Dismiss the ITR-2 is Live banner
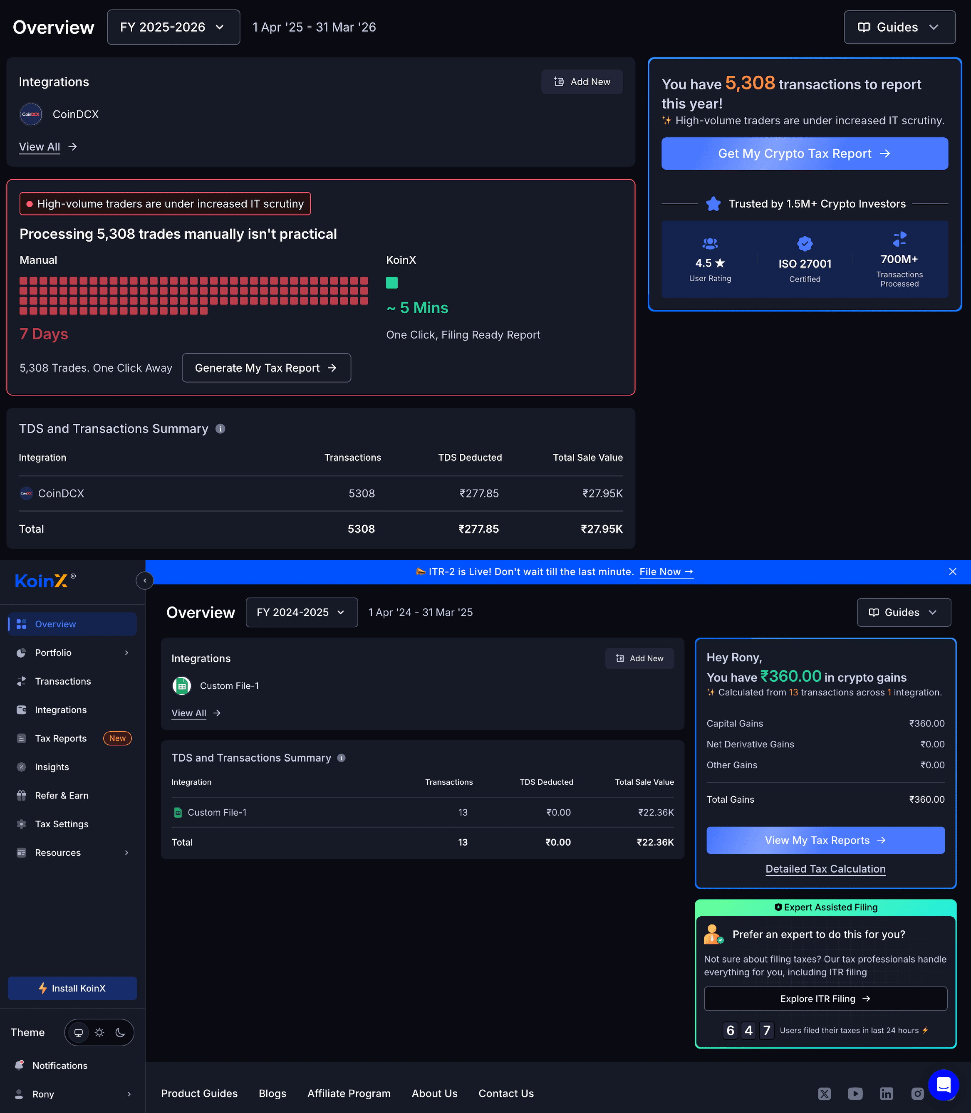 coord(953,571)
